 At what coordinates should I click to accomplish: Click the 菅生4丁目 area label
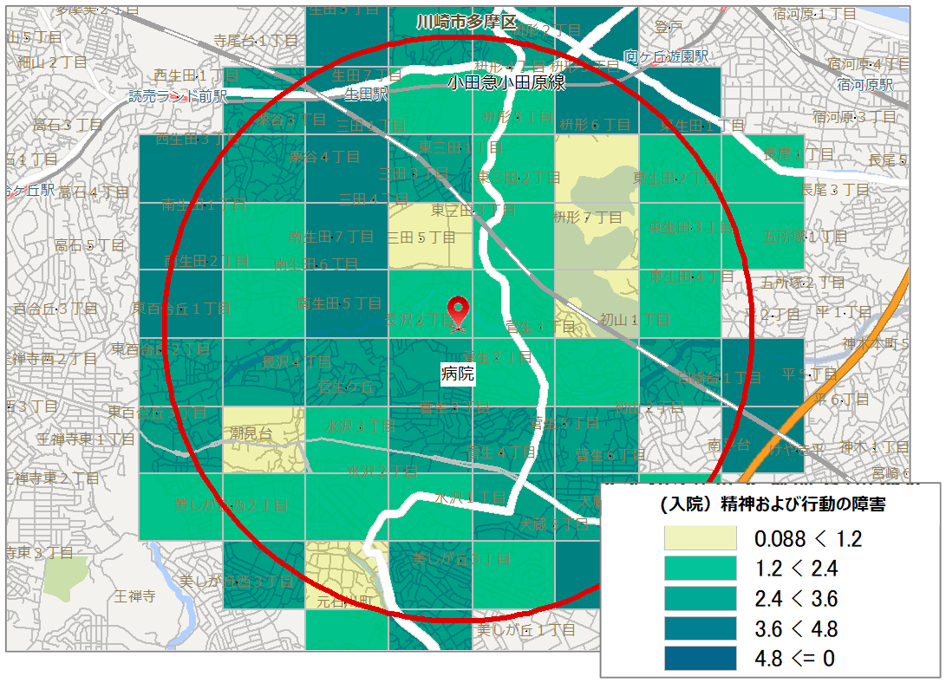(x=501, y=452)
